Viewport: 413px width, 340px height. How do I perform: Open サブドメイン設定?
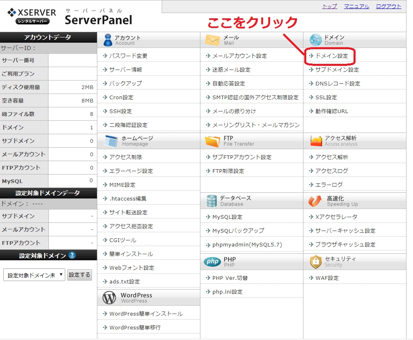(337, 70)
